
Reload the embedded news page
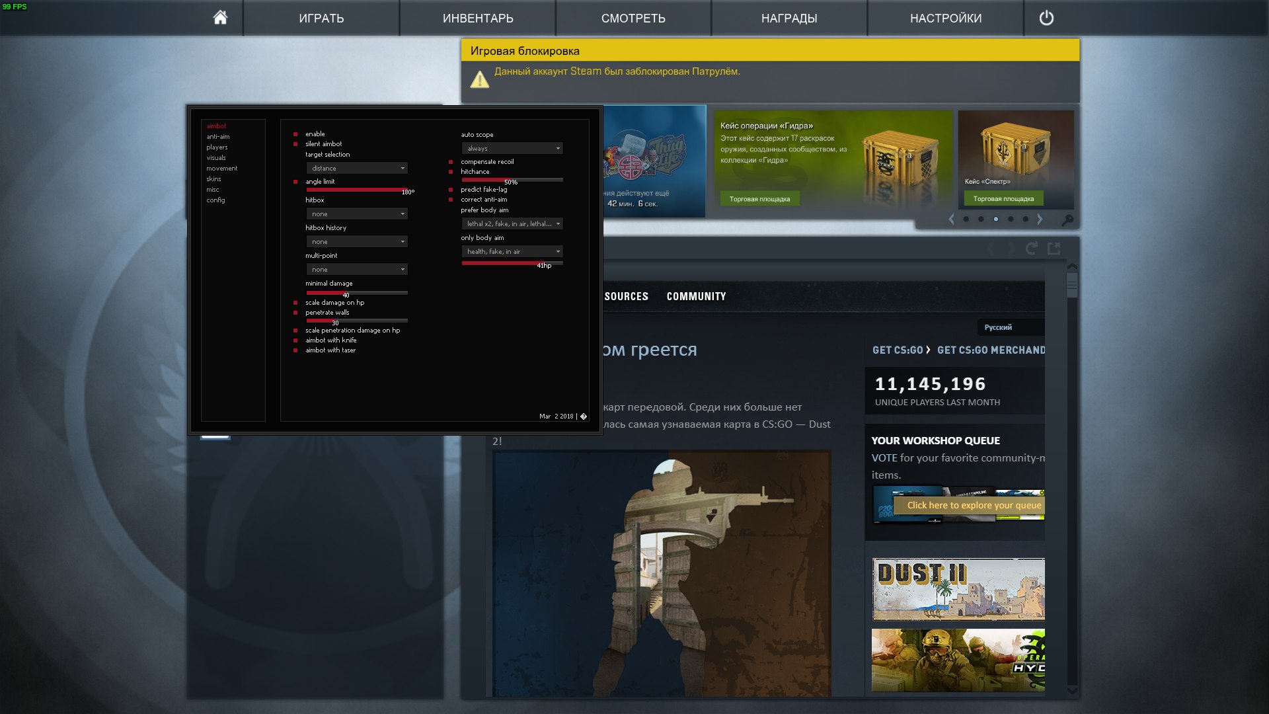pos(1031,249)
